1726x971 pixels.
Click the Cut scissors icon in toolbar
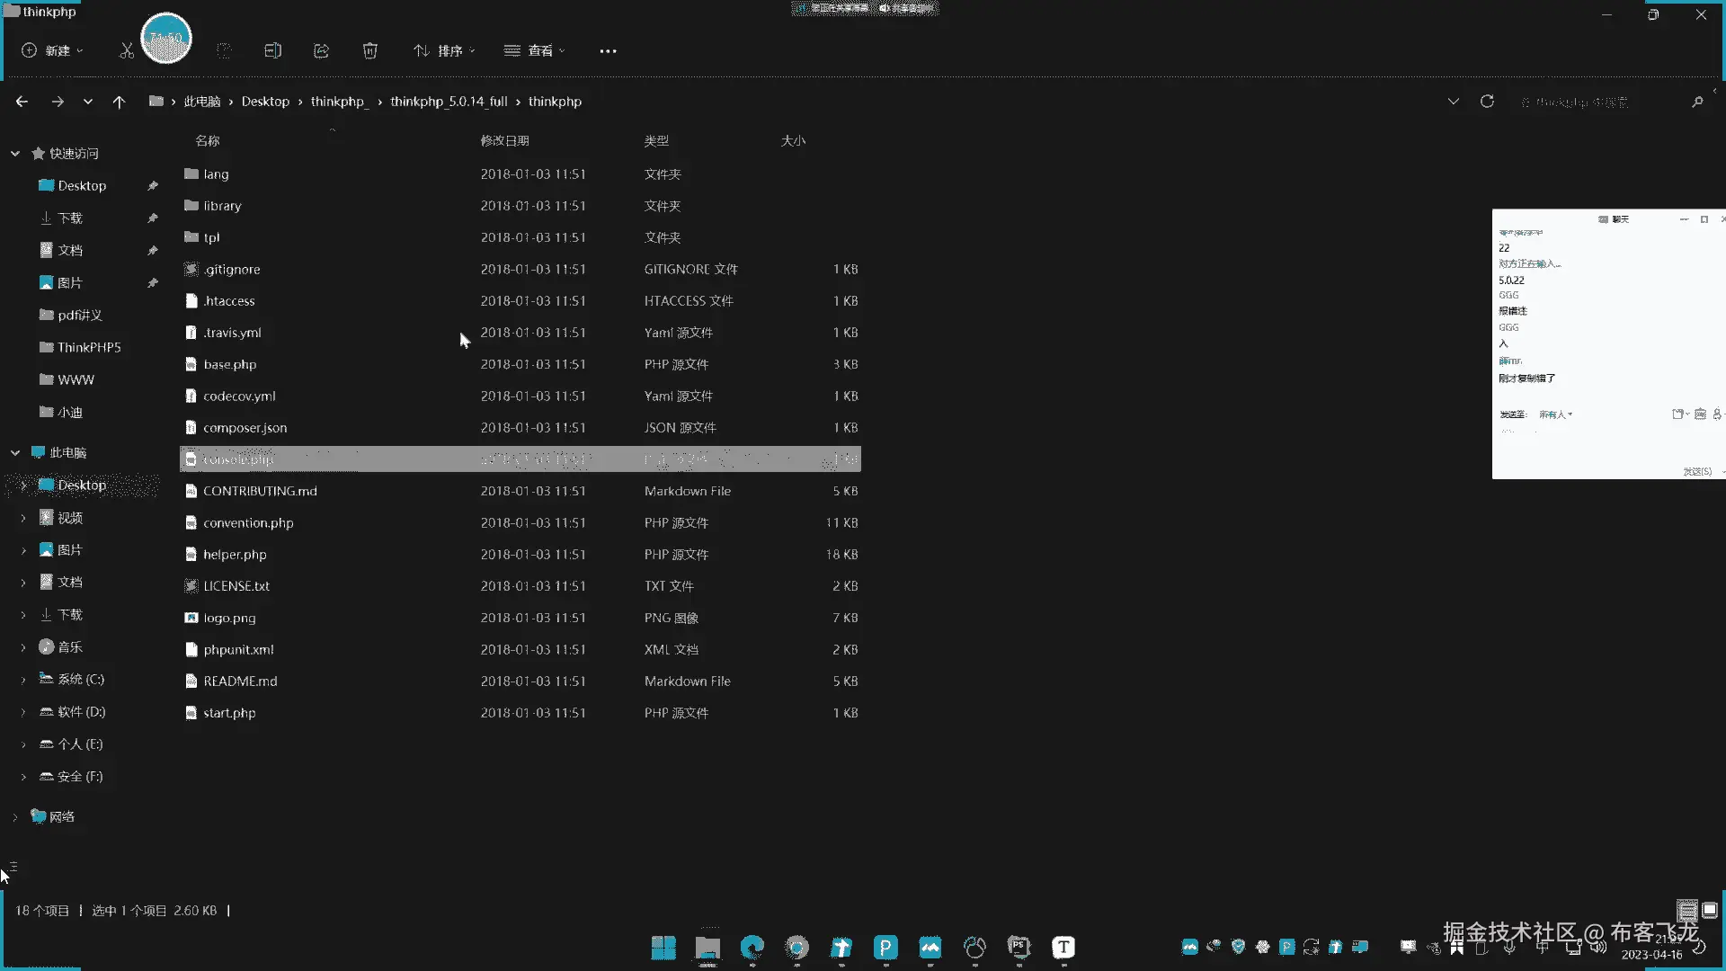coord(127,50)
